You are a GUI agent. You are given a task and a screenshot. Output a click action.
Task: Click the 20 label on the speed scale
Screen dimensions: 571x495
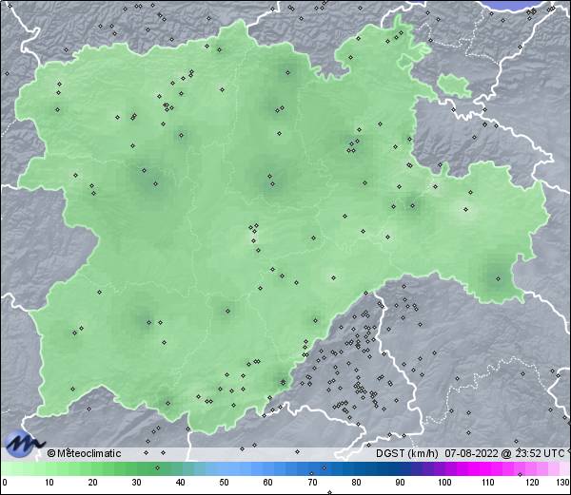click(x=93, y=483)
